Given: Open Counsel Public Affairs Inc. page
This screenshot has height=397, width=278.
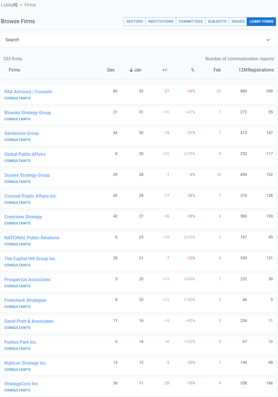Looking at the screenshot, I should click(31, 196).
